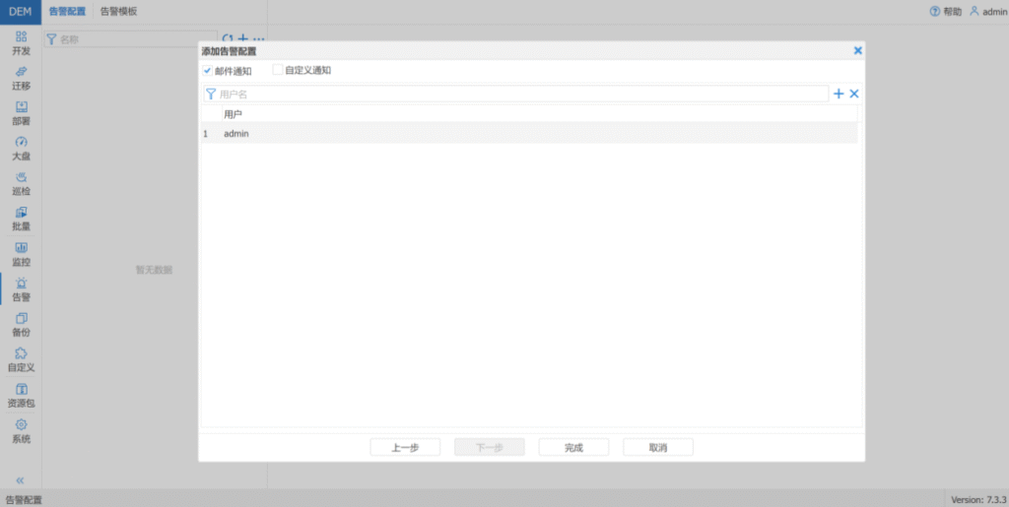
Task: Select the 监控 (Monitor) sidebar icon
Action: 21,254
